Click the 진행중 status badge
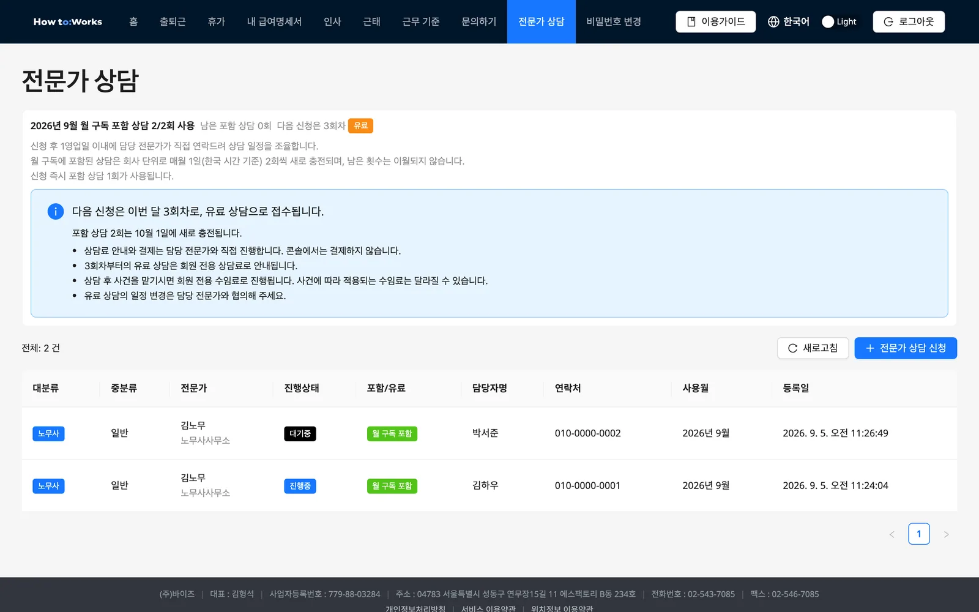The image size is (979, 612). pos(300,486)
